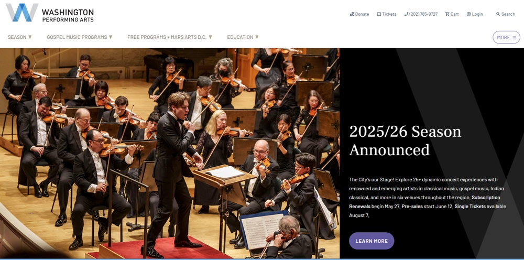The height and width of the screenshot is (260, 524).
Task: Expand the Education dropdown arrow
Action: [257, 37]
